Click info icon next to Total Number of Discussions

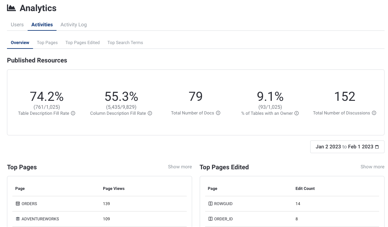point(374,113)
